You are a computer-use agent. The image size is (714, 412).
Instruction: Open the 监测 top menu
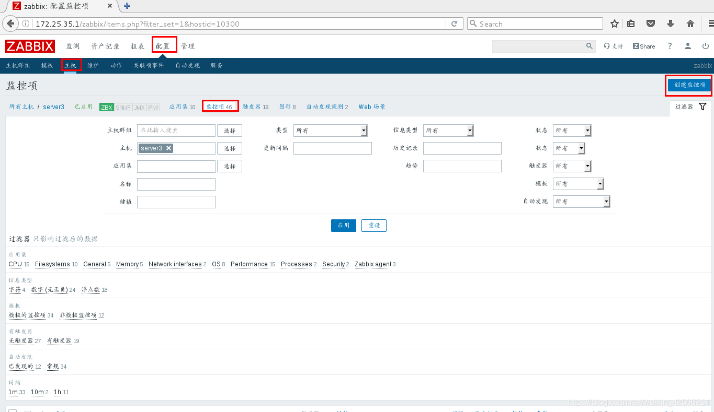click(x=73, y=46)
